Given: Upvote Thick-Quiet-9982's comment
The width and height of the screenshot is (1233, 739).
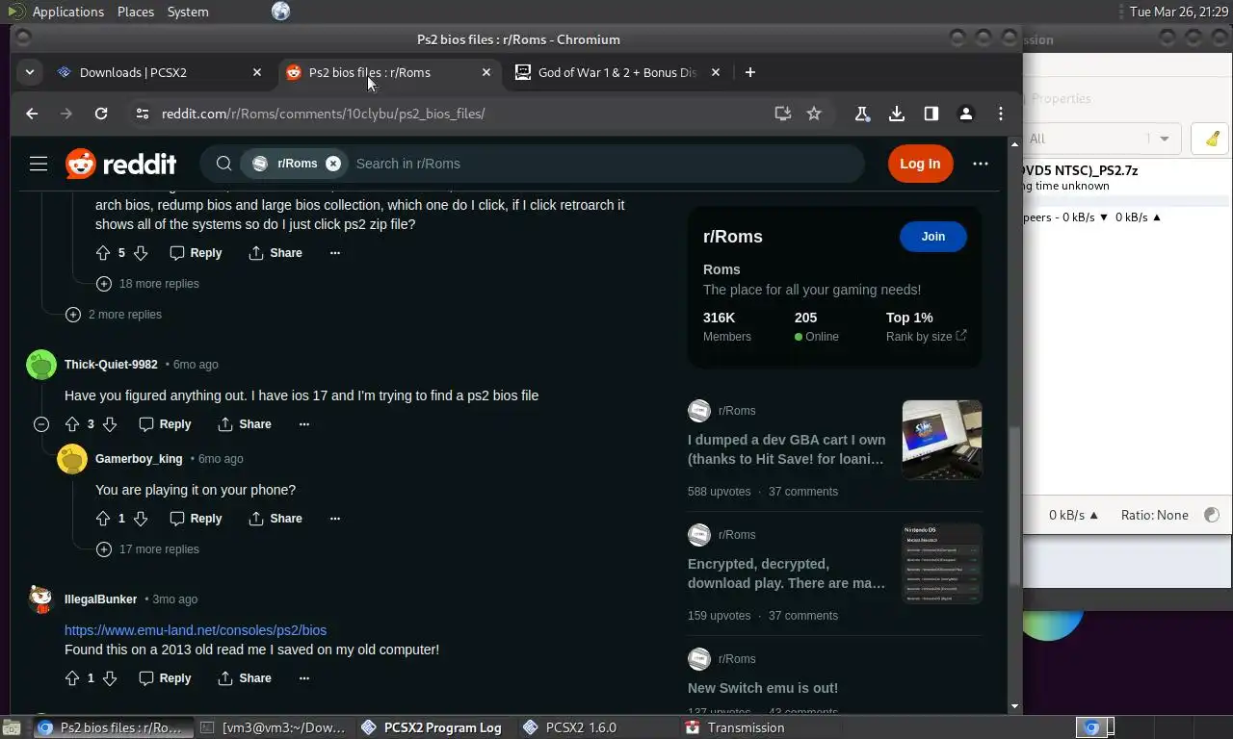Looking at the screenshot, I should coord(72,424).
